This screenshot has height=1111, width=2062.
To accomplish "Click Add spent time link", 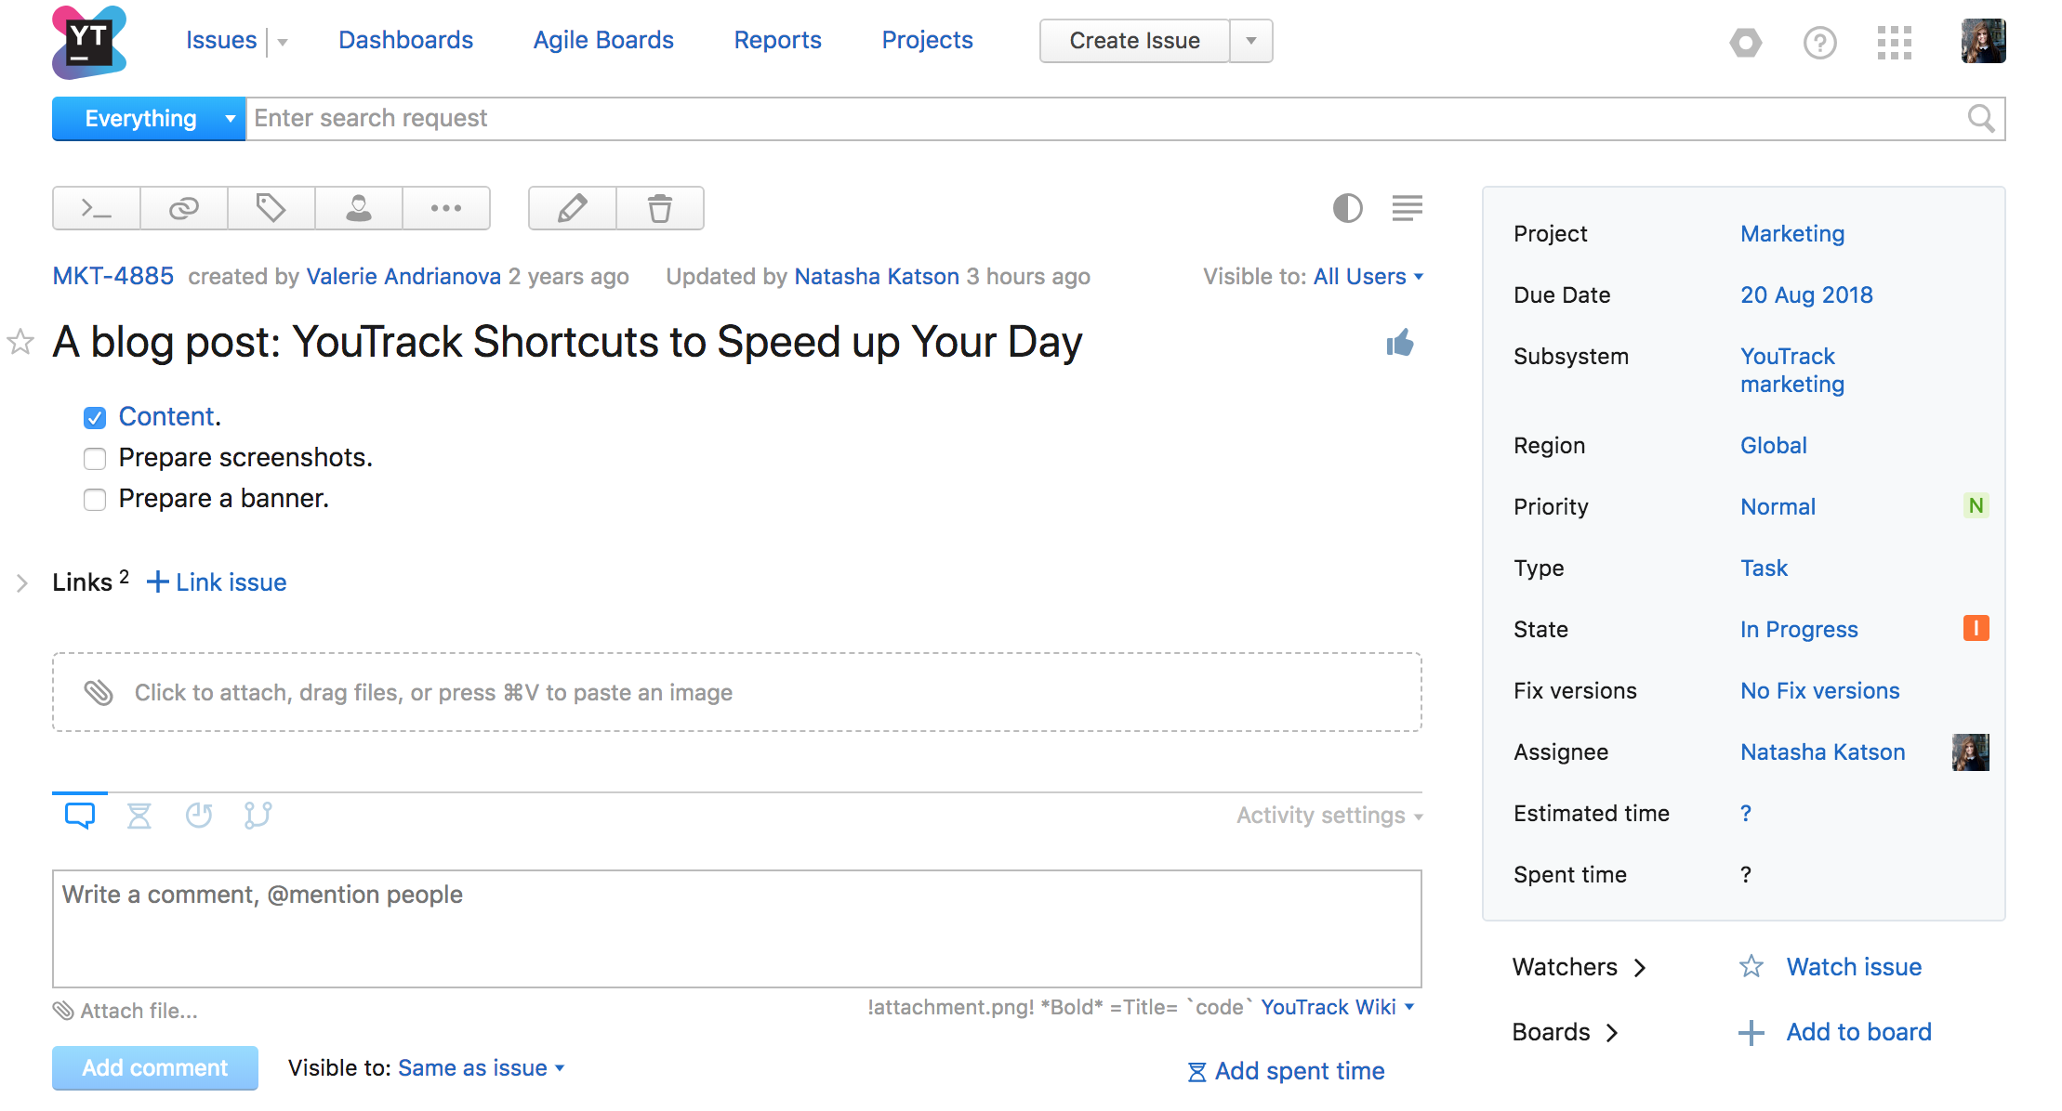I will point(1287,1071).
